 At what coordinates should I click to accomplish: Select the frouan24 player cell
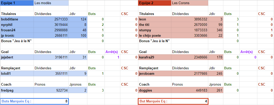pyautogui.click(x=17, y=30)
